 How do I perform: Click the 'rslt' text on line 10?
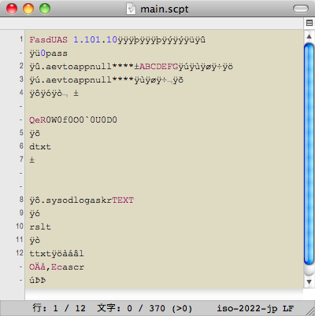coord(40,227)
